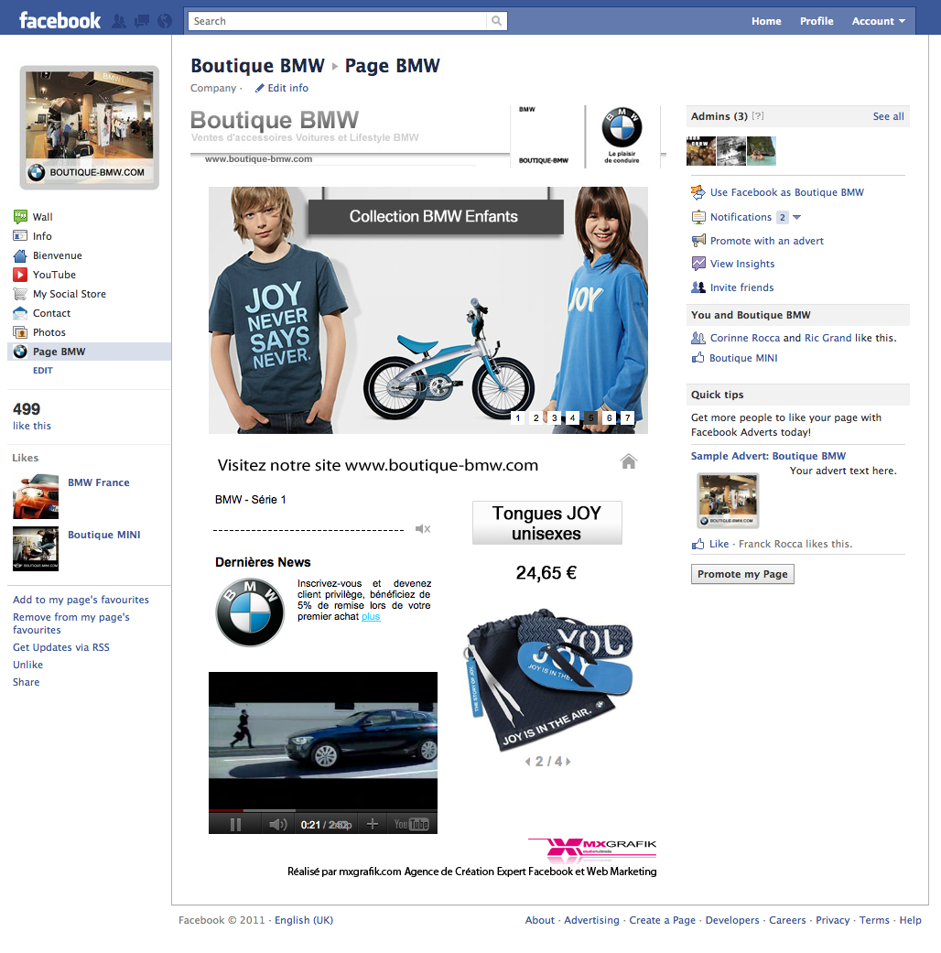Click the Promote with an advert megaphone icon
941x953 pixels.
698,240
